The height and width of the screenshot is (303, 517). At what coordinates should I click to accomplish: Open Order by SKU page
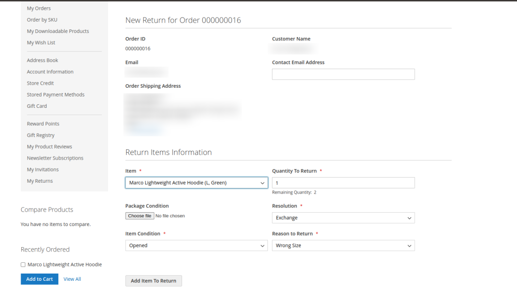(x=42, y=20)
